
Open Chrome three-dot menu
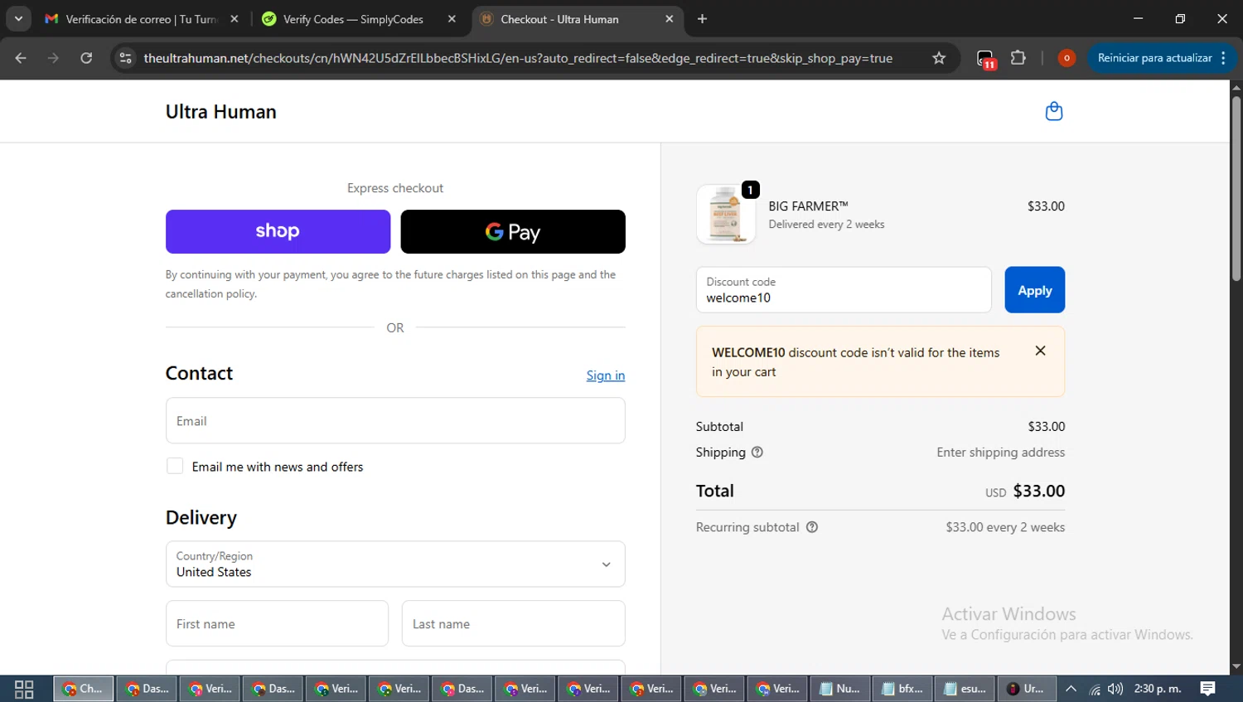tap(1224, 58)
